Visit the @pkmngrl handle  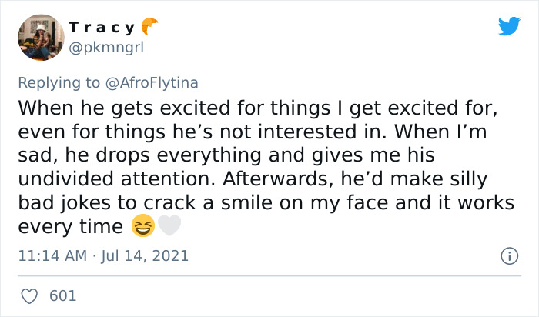pos(106,48)
